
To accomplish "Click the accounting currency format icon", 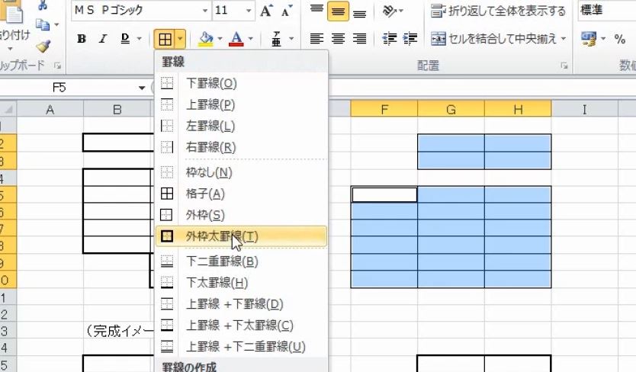I will [589, 39].
